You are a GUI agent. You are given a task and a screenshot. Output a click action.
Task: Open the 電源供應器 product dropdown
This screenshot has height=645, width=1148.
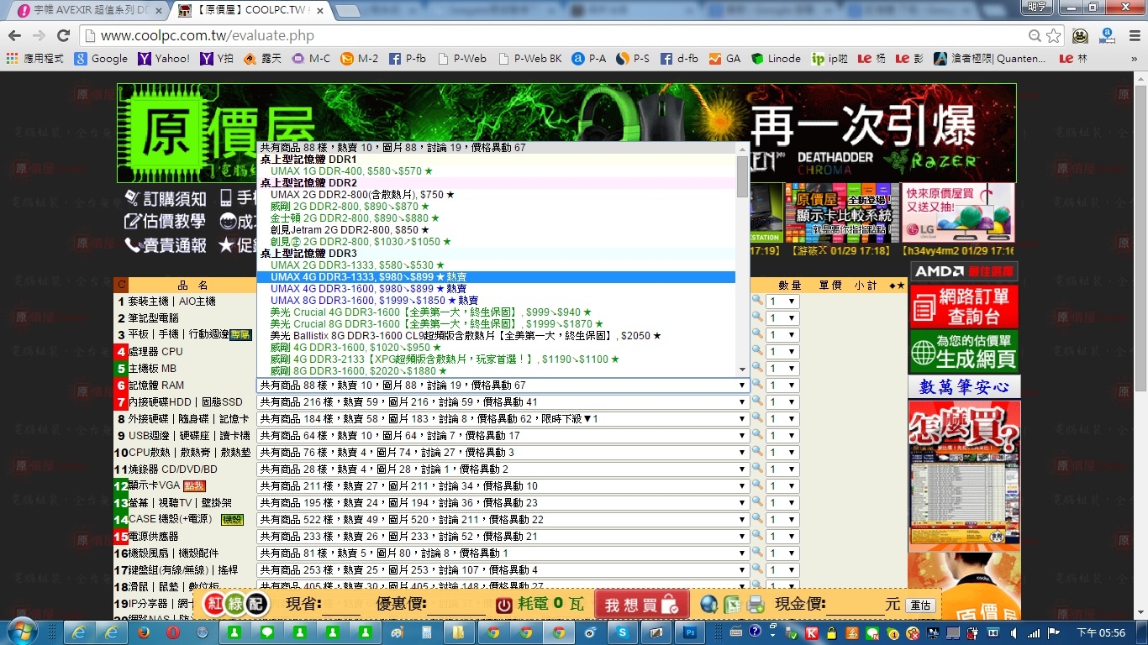503,537
